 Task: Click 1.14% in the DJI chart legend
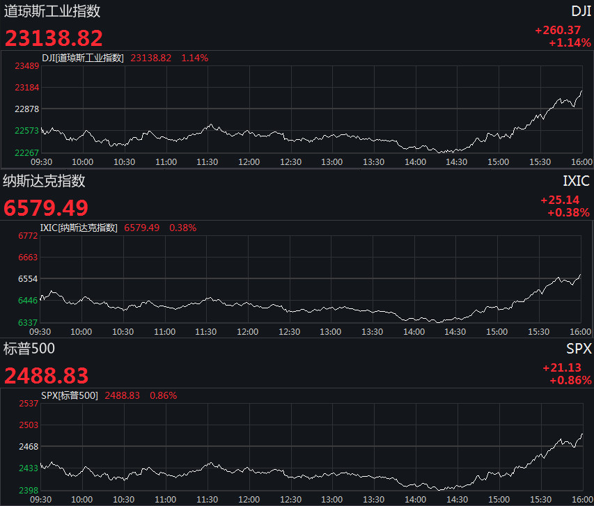point(195,58)
